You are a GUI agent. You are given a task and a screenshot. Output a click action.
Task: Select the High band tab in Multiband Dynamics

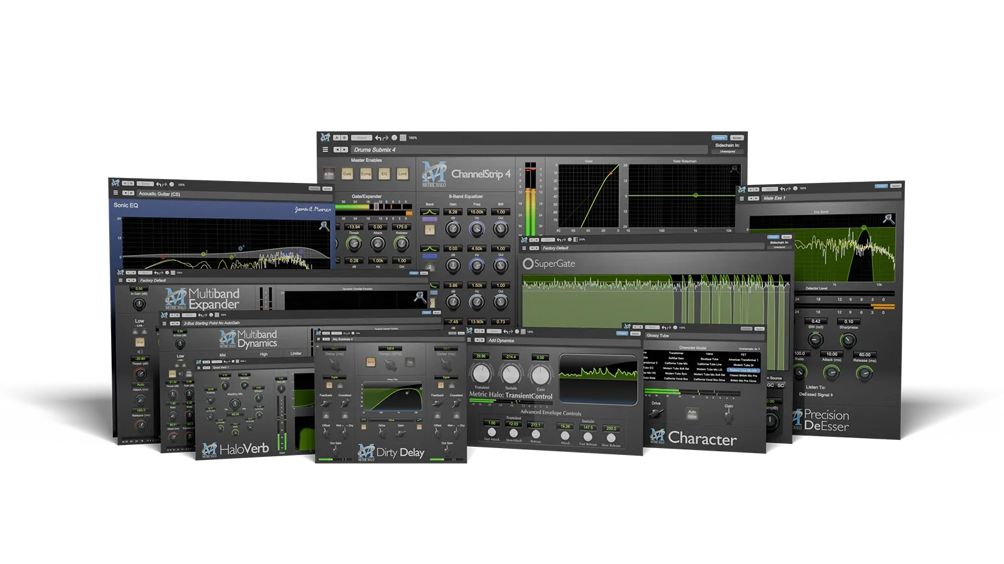tap(264, 354)
